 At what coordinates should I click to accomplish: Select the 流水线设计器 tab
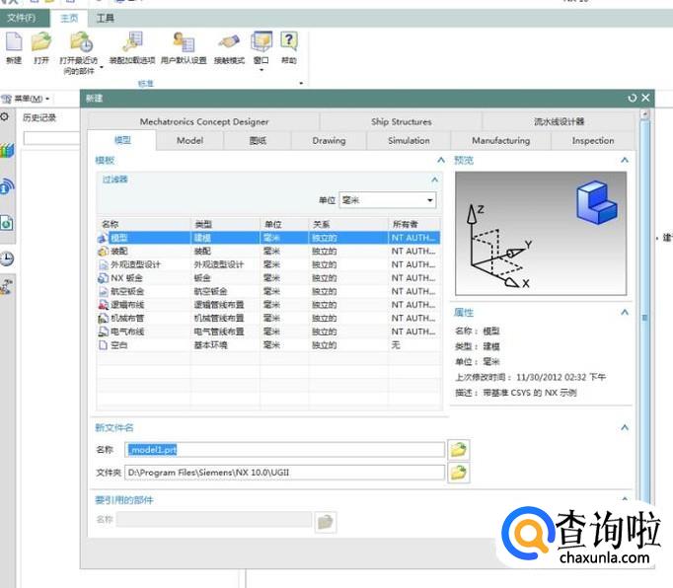(559, 121)
